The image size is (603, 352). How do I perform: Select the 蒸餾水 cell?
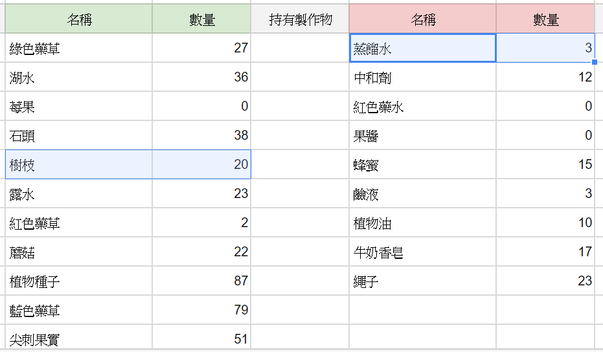click(423, 48)
